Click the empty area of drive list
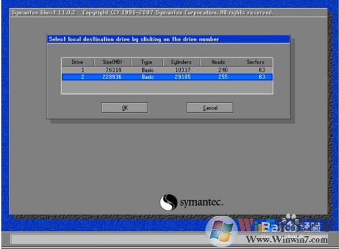The image size is (339, 249). coord(167,87)
